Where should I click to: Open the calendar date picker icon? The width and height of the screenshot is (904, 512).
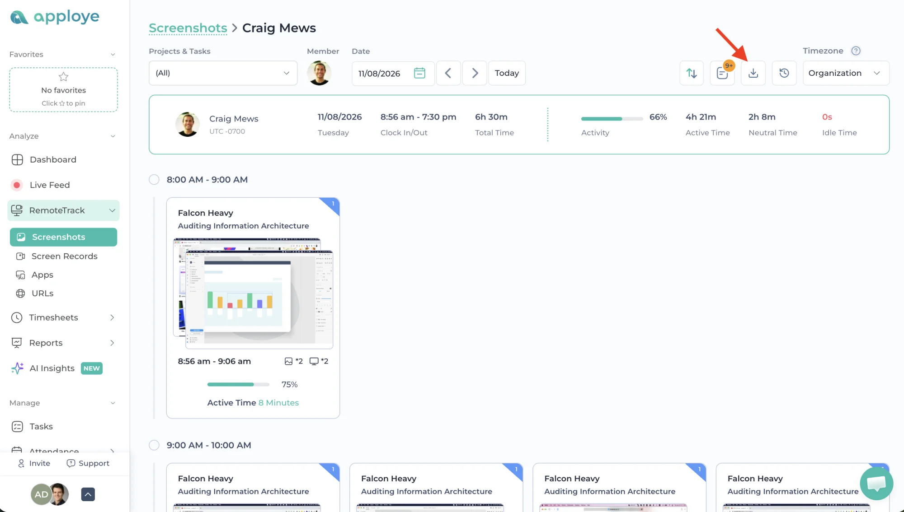tap(419, 73)
